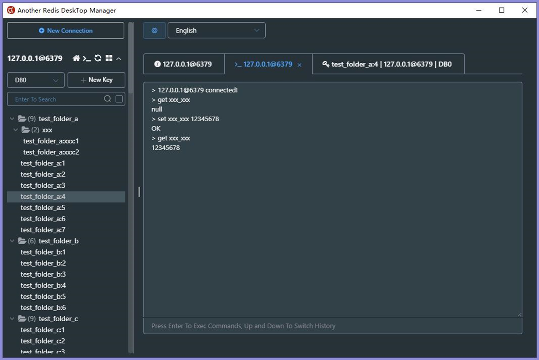Screen dimensions: 539x360
Task: Close the 127.0.0.1@6379 terminal tab
Action: point(299,65)
